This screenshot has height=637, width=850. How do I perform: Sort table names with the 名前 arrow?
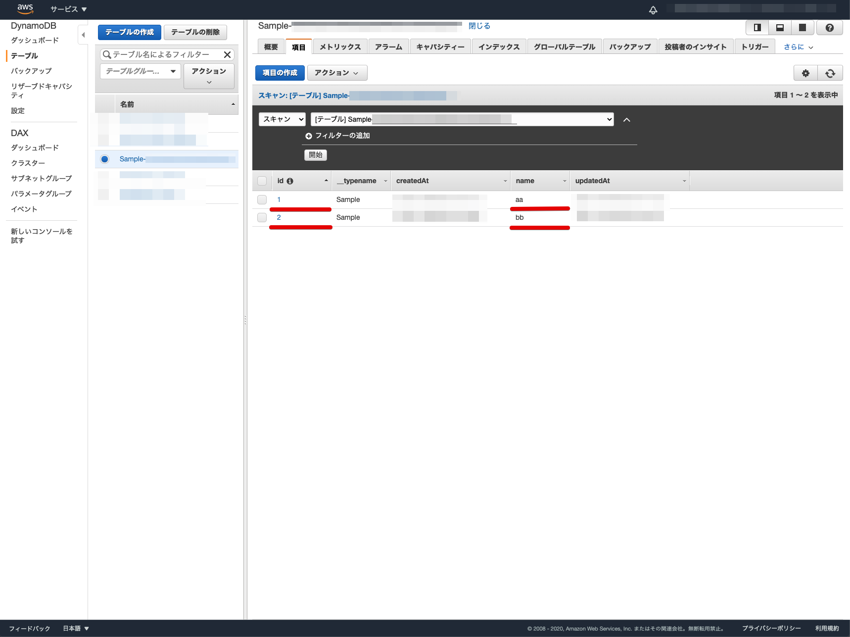click(x=233, y=104)
